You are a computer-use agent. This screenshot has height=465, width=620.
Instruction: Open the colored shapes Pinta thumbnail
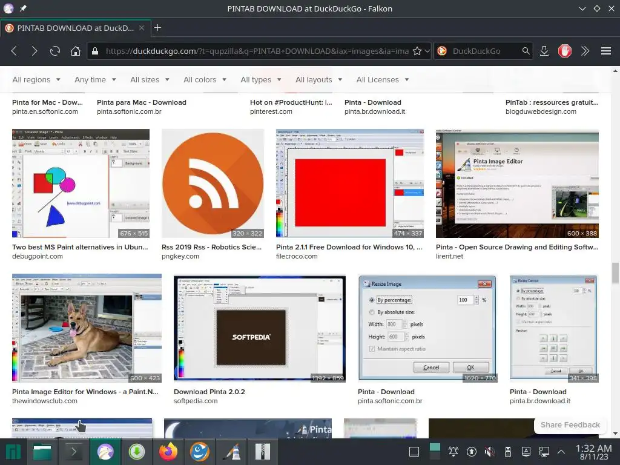[81, 183]
